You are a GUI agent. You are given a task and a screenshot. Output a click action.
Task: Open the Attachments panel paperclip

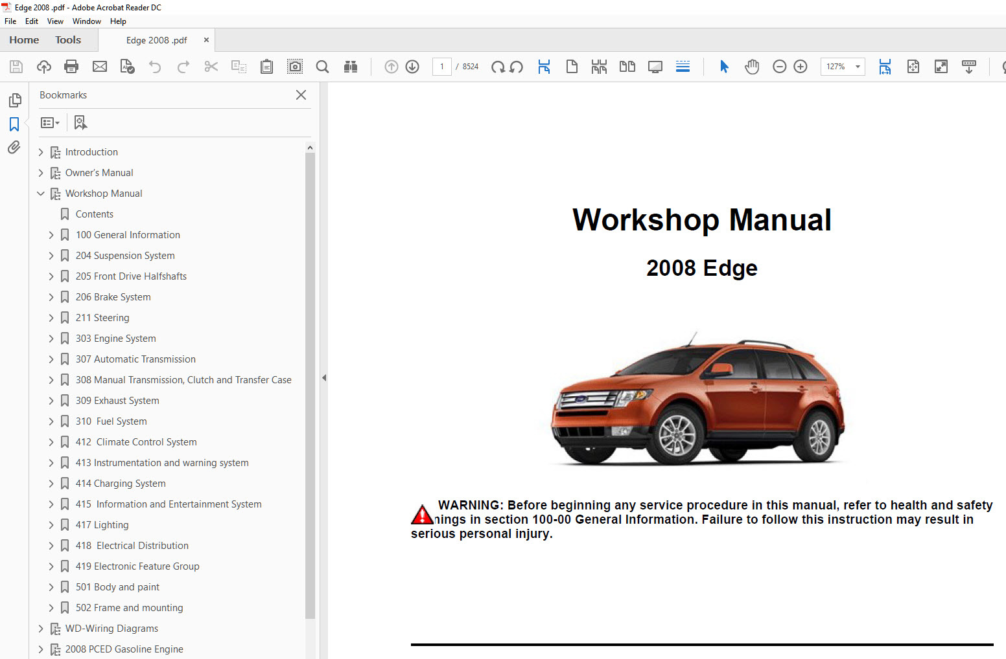14,148
